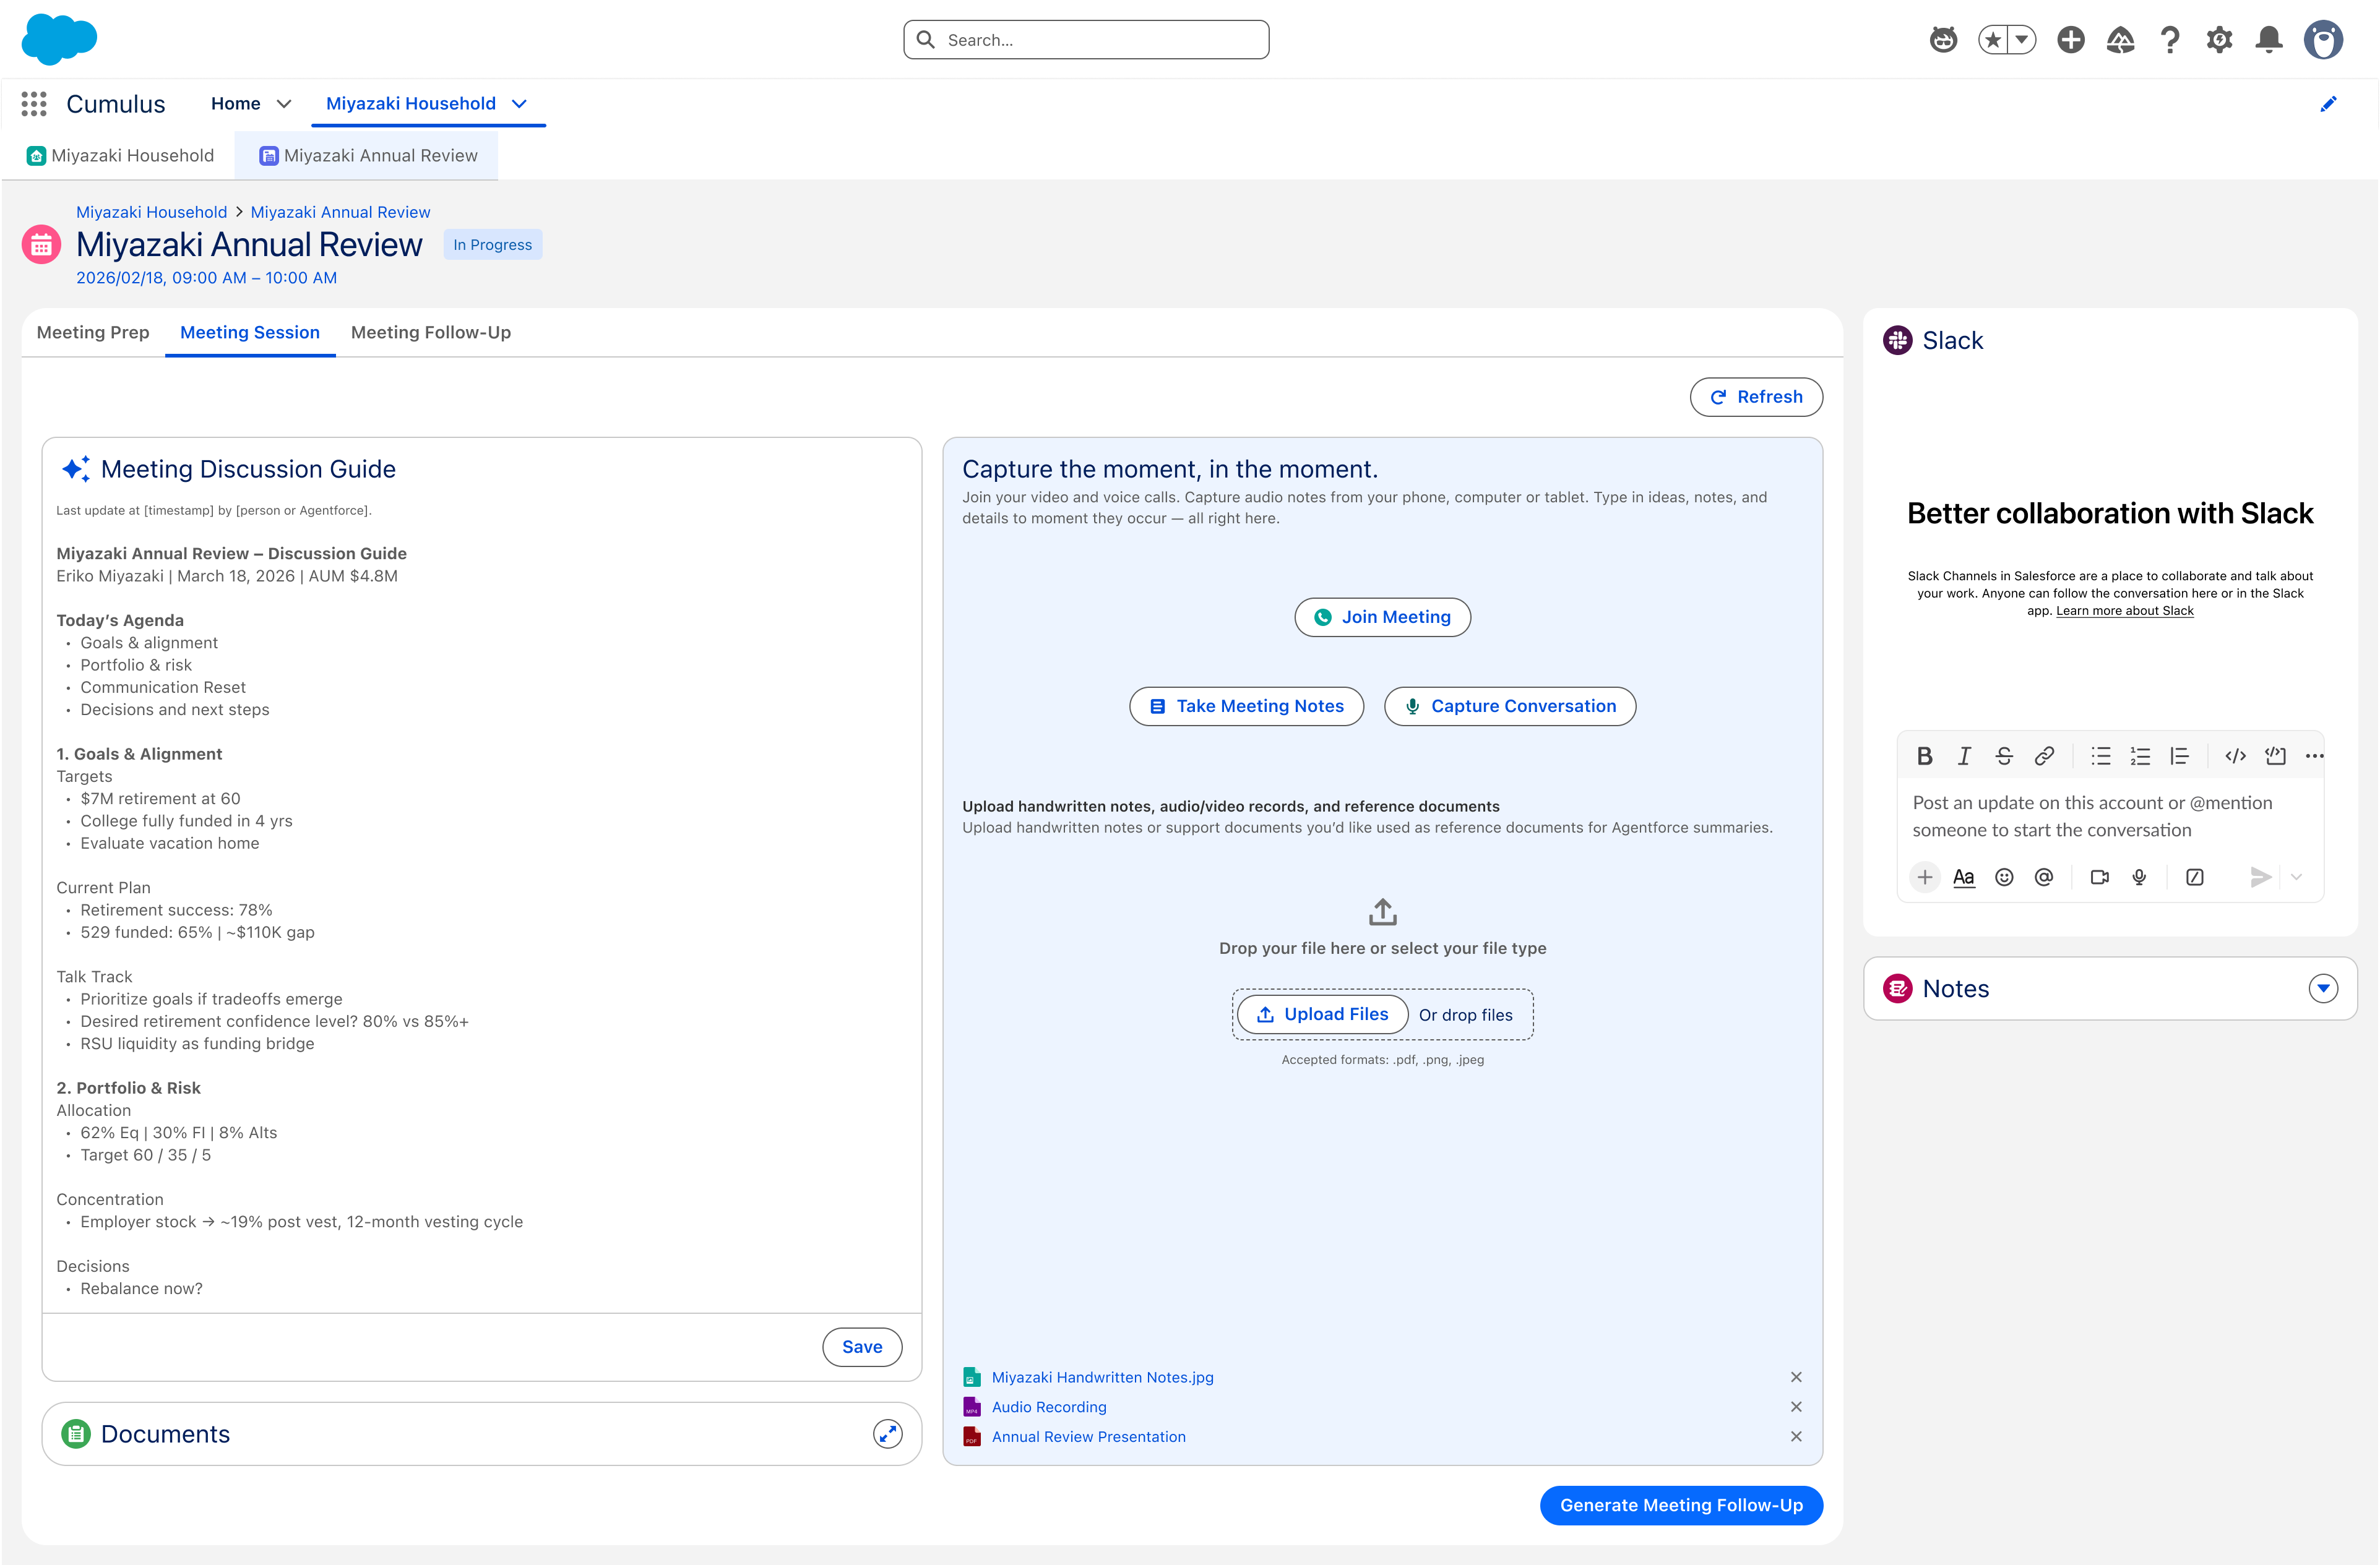This screenshot has height=1565, width=2380.
Task: Toggle bulleted list in Slack composer
Action: (x=2100, y=757)
